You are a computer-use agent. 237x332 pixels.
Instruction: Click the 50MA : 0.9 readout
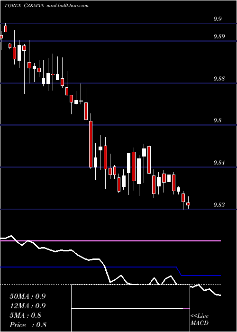27,296
